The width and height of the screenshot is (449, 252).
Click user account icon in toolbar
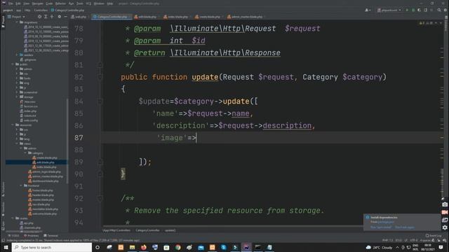[x=368, y=10]
